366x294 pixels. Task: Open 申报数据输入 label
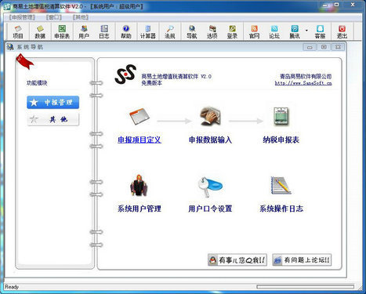coord(210,140)
